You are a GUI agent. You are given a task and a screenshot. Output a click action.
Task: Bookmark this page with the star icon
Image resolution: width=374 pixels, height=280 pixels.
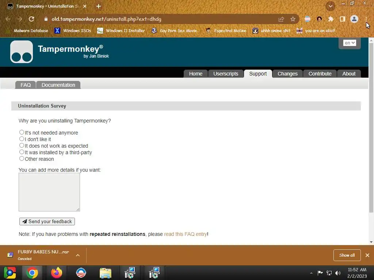(293, 19)
